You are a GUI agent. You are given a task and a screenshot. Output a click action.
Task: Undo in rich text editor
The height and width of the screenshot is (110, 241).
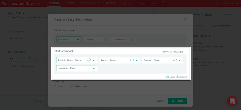tap(17, 59)
